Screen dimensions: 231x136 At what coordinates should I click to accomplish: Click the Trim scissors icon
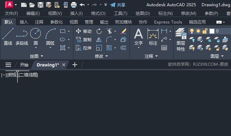[x=109, y=31]
